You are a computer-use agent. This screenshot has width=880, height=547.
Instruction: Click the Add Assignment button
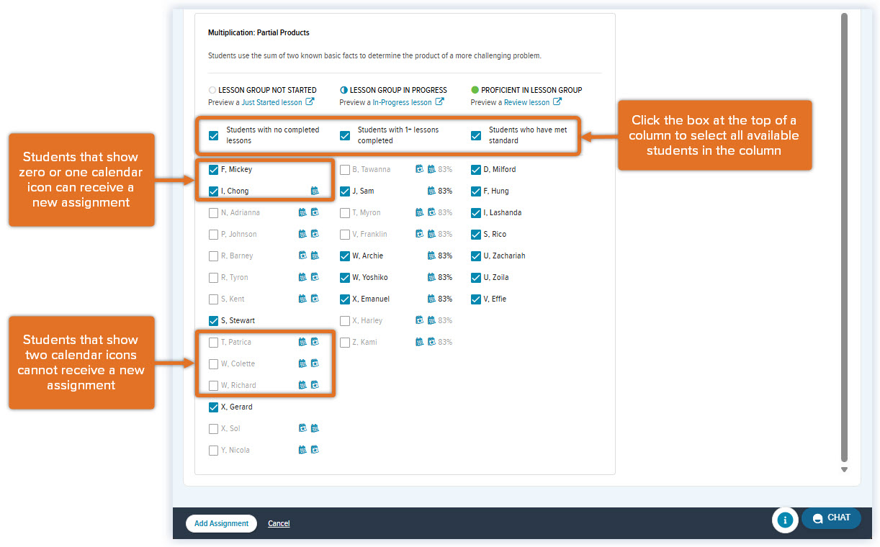click(x=221, y=523)
